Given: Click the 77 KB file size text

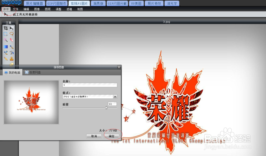Looking at the screenshot, I should click(113, 131).
